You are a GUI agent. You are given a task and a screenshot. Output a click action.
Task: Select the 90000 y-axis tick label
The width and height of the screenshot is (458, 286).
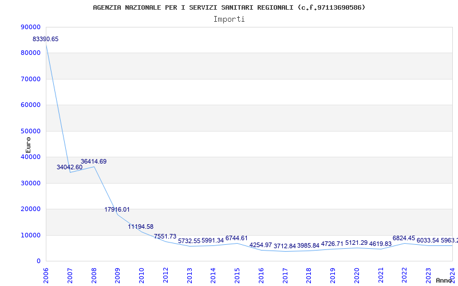(x=31, y=27)
